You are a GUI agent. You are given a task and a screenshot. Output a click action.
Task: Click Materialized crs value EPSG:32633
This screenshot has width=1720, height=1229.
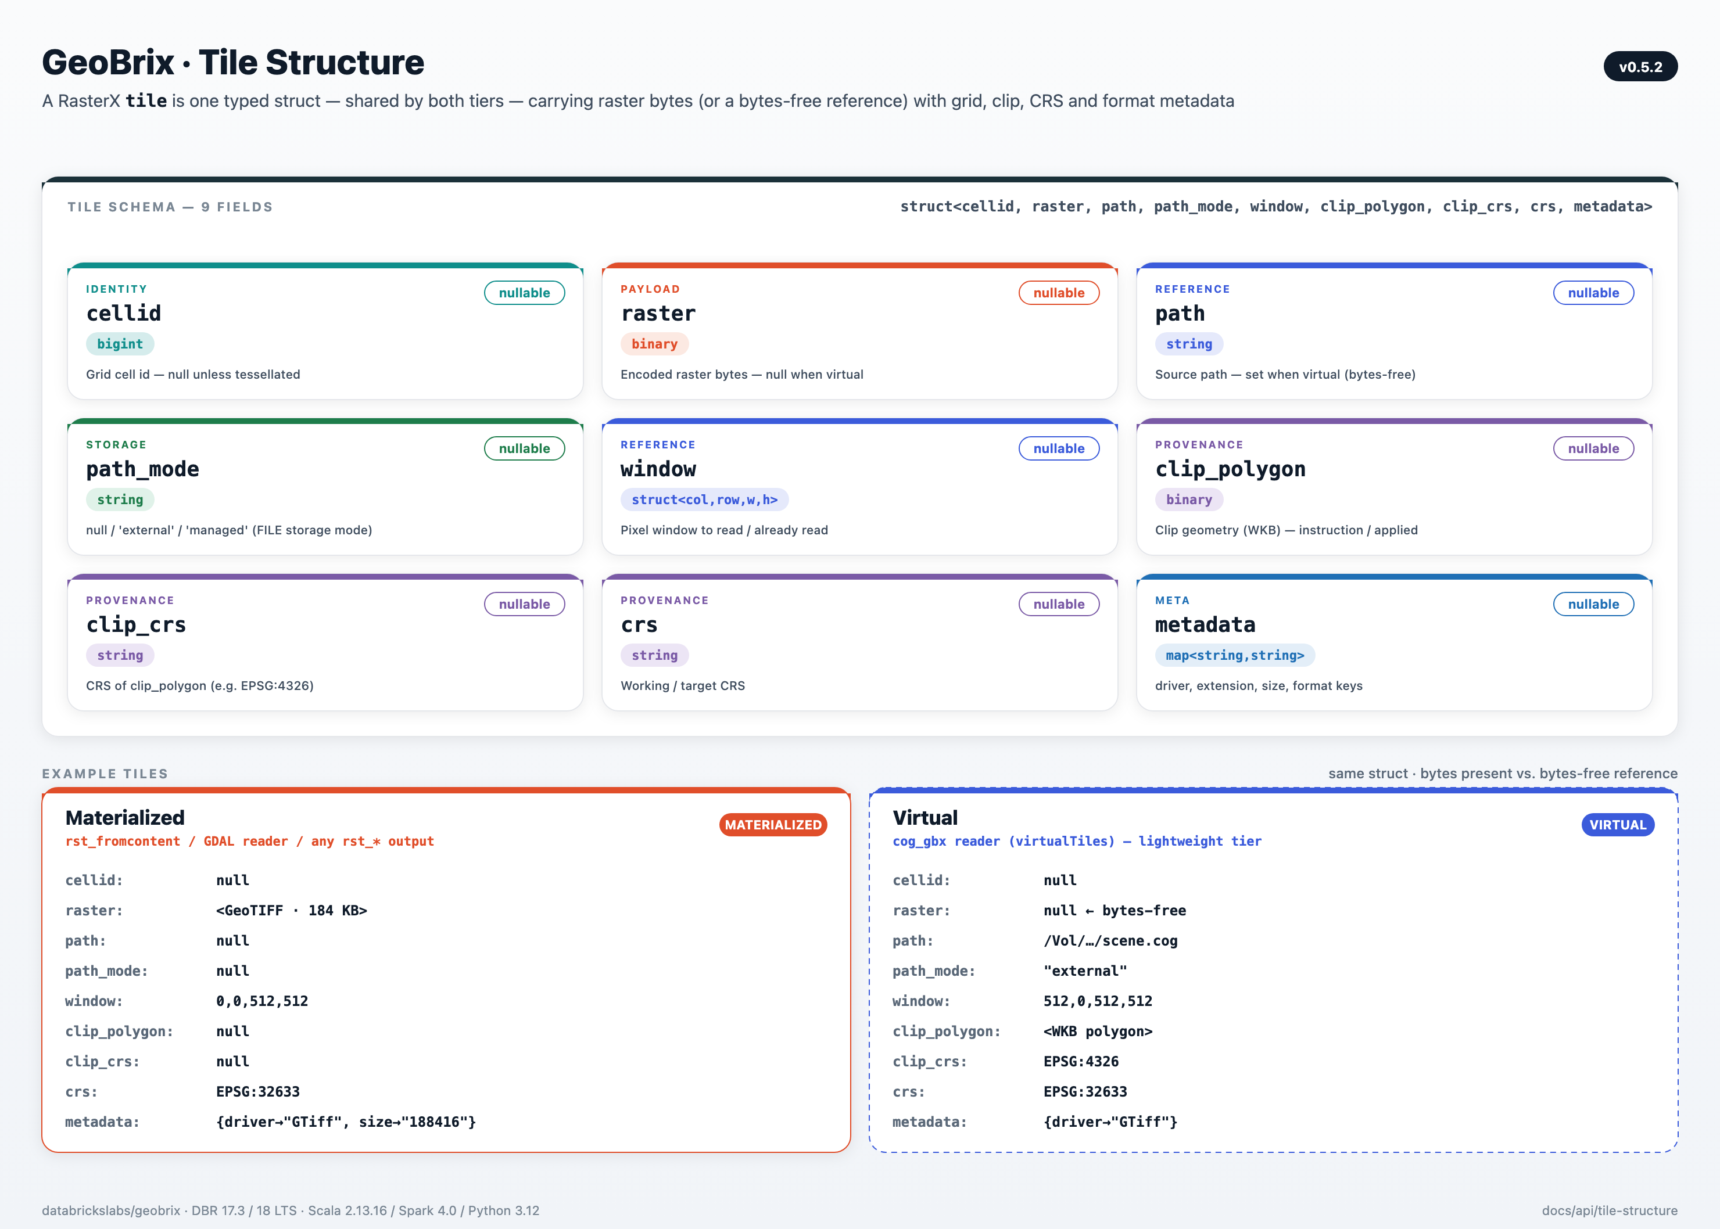pos(258,1091)
